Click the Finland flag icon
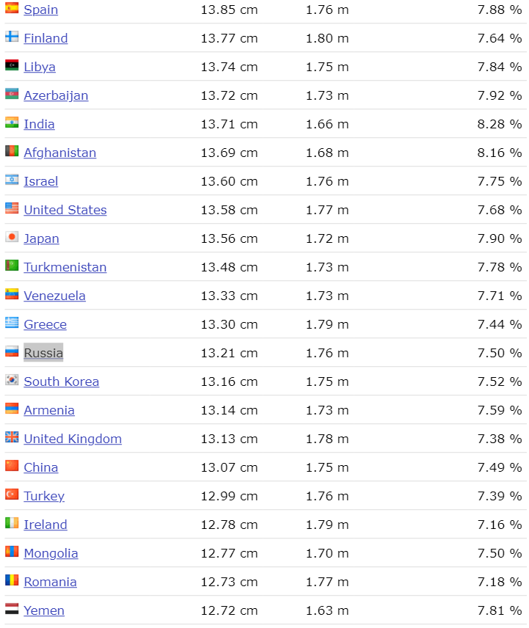The width and height of the screenshot is (529, 628). coord(12,37)
